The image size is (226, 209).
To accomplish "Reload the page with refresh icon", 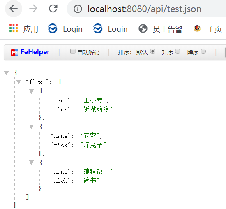I will coord(53,9).
